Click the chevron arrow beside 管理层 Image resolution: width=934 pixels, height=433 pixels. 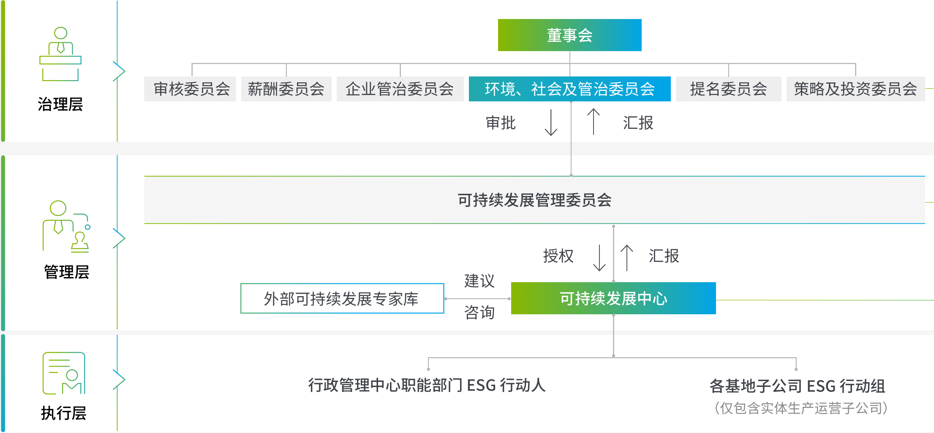[x=119, y=239]
